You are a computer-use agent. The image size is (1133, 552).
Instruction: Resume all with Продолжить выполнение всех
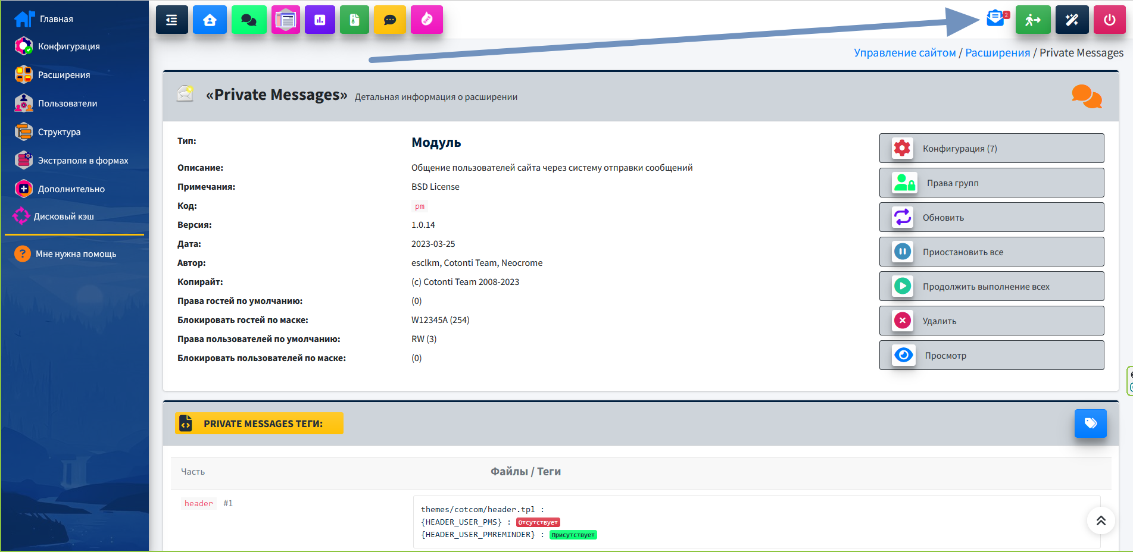click(x=991, y=286)
